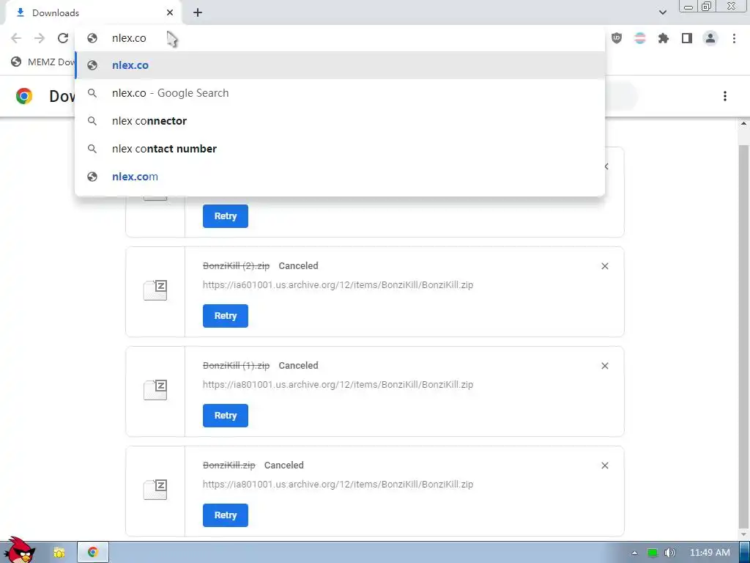Screen dimensions: 750x563
Task: Open the tab search dropdown arrow
Action: (662, 12)
